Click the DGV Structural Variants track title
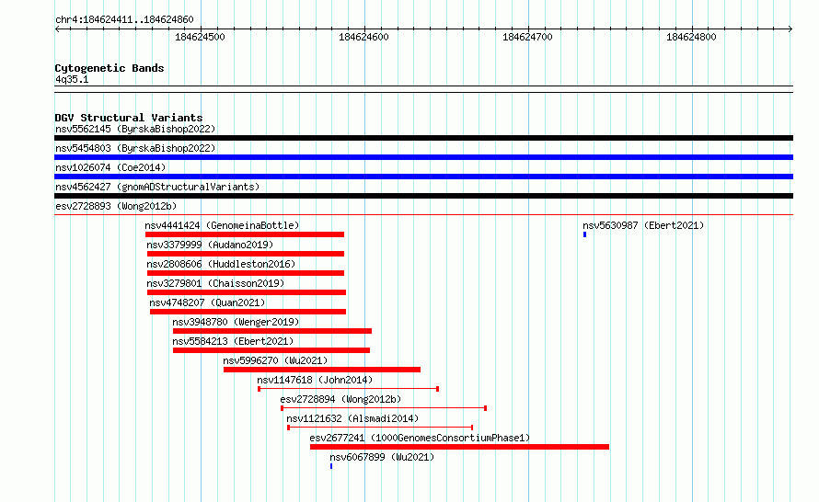Screen dimensions: 819x502 129,118
